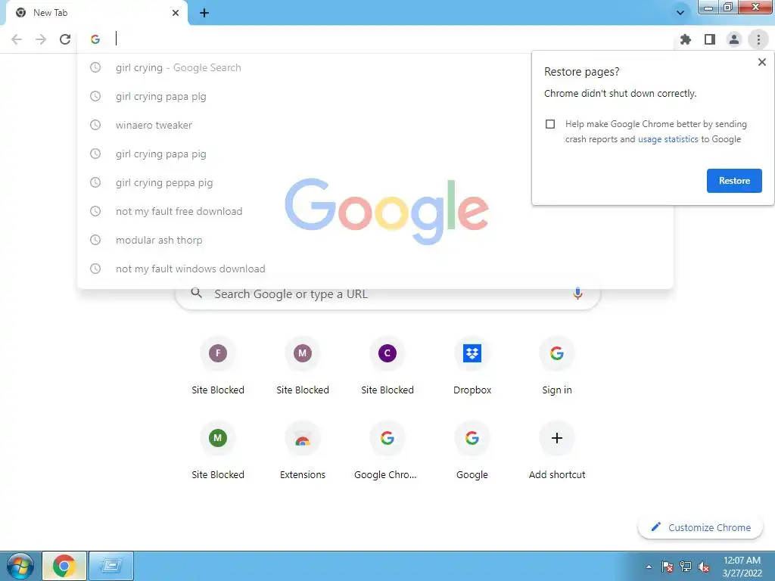Dismiss the Restore pages popup
The width and height of the screenshot is (775, 581).
(x=761, y=62)
